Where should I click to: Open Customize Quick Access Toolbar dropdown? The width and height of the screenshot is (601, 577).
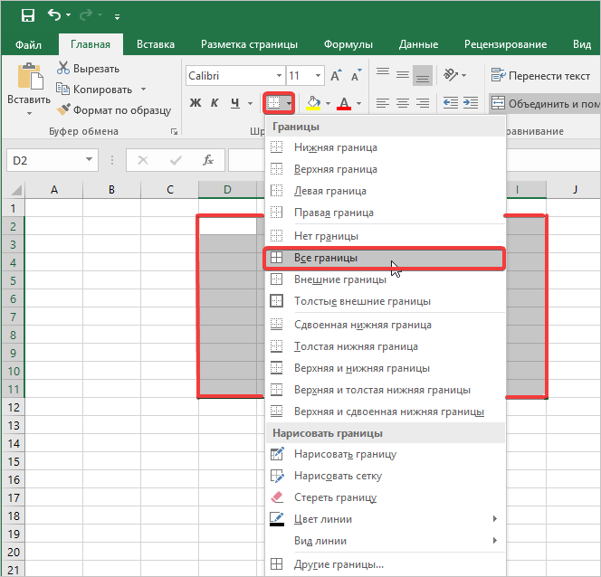point(117,16)
